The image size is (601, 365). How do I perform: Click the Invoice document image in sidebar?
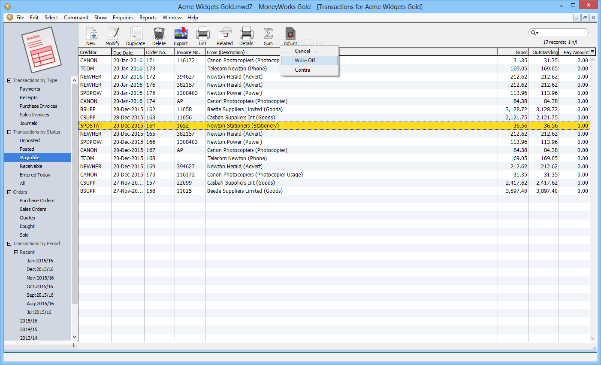pos(41,49)
